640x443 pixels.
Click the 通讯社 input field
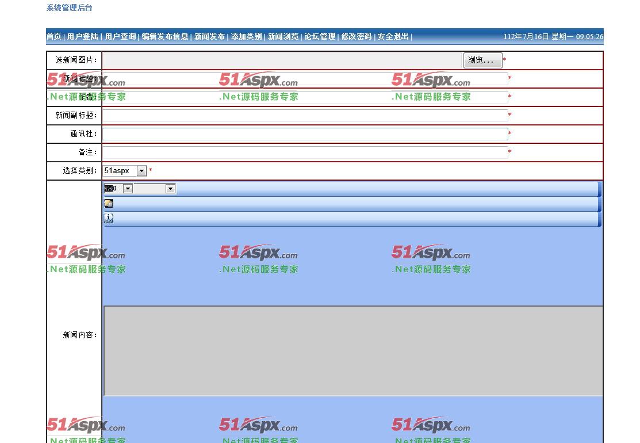[305, 134]
